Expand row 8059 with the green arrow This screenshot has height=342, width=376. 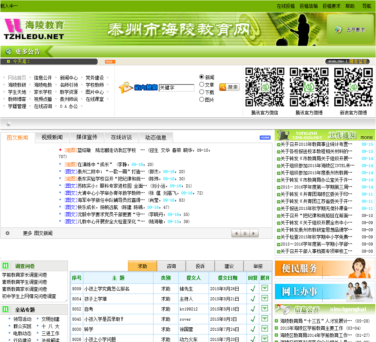tap(265, 288)
